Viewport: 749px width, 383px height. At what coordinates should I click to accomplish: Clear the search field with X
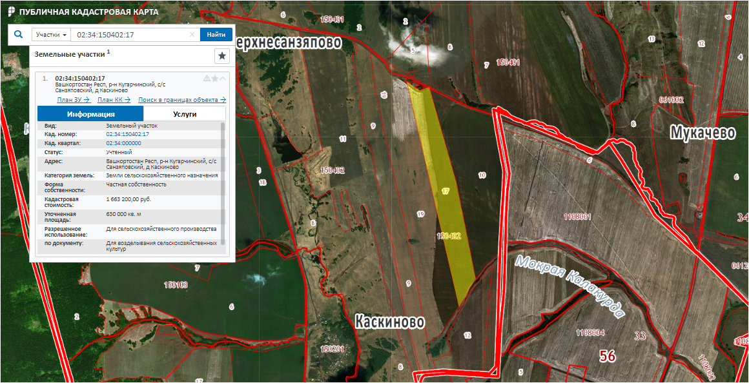[192, 35]
